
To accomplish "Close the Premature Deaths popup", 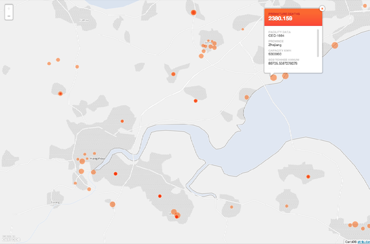I will (322, 8).
